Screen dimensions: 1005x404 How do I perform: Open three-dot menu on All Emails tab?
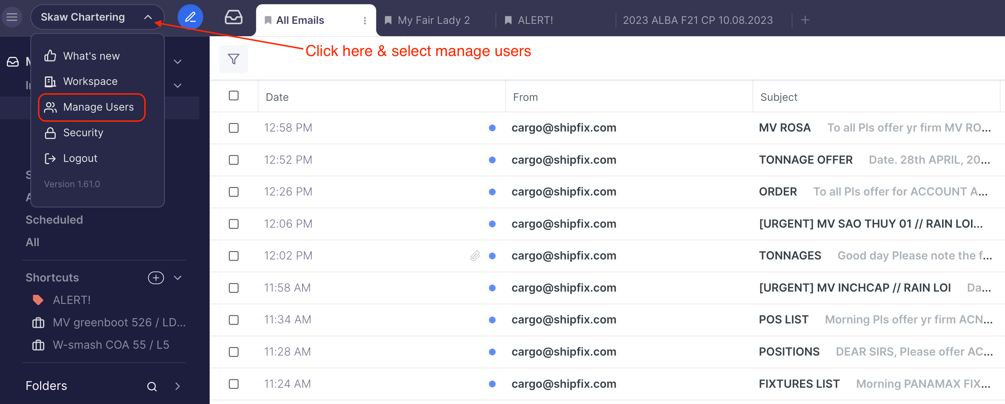pos(365,20)
